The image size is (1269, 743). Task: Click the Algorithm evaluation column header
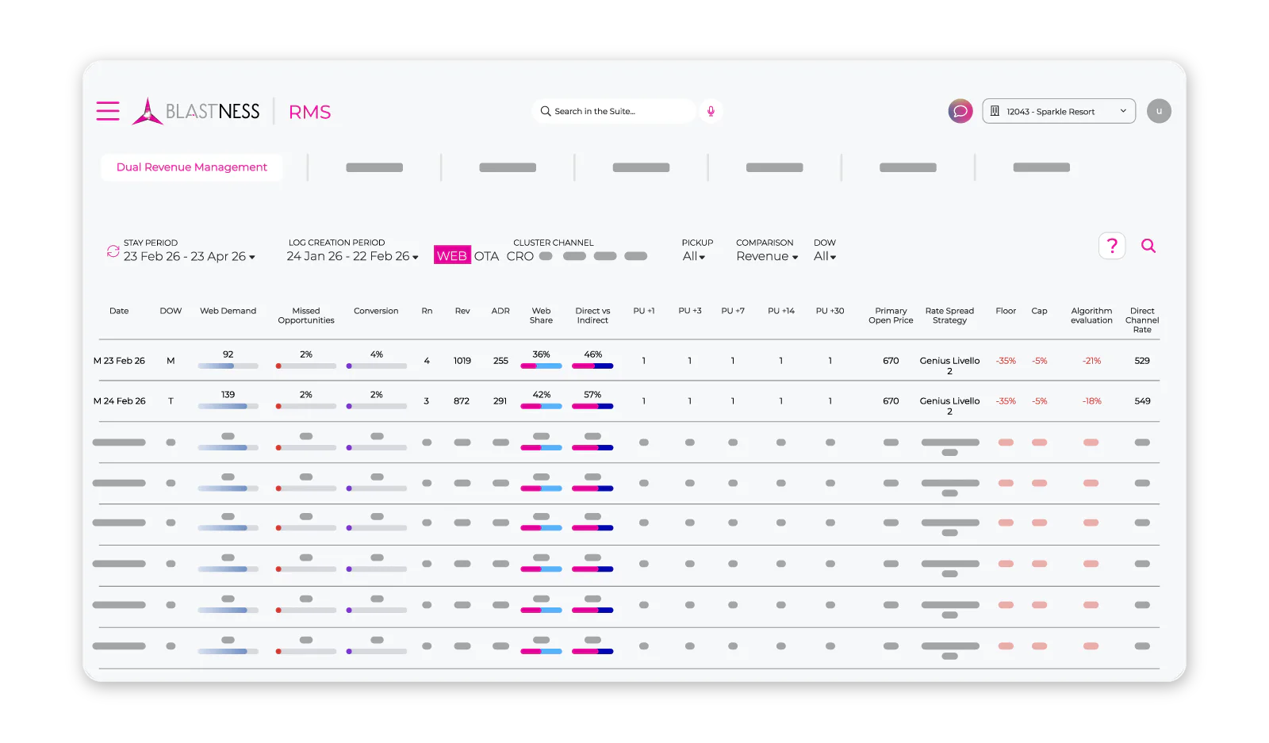click(1091, 316)
